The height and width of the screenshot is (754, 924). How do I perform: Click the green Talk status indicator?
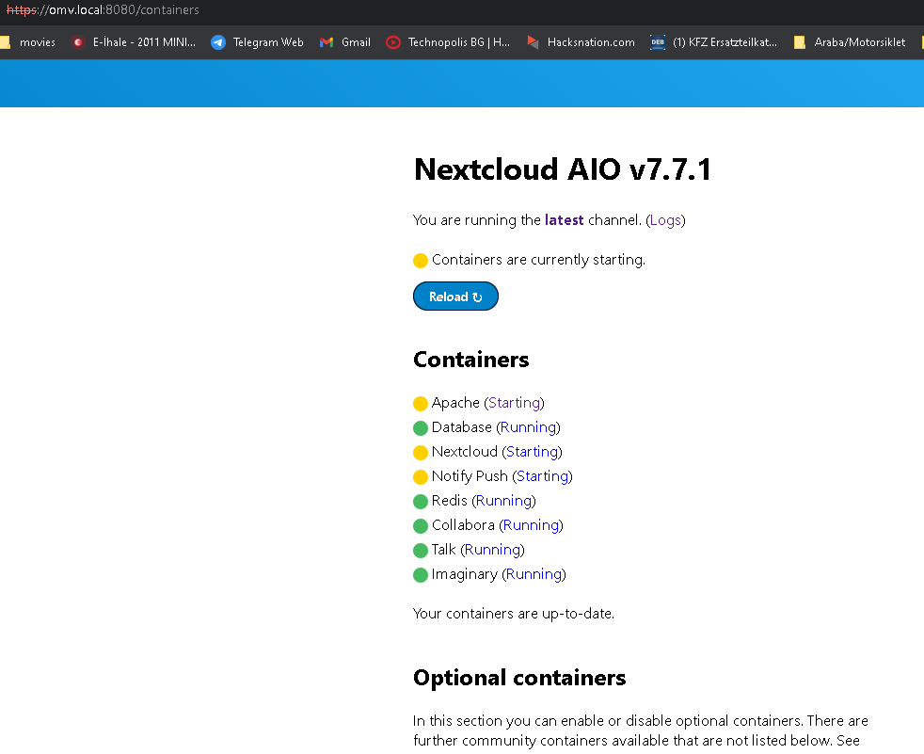[421, 551]
